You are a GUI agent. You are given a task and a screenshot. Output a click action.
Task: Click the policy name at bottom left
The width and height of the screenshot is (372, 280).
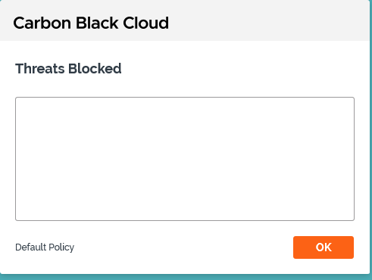(45, 247)
